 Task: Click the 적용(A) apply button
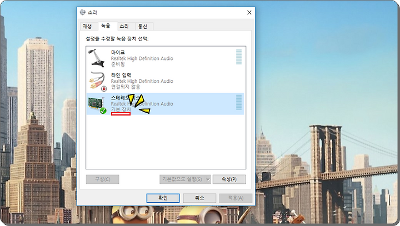tap(236, 198)
